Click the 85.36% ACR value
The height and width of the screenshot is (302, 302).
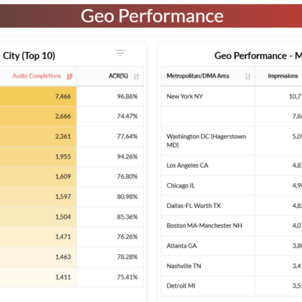click(127, 217)
